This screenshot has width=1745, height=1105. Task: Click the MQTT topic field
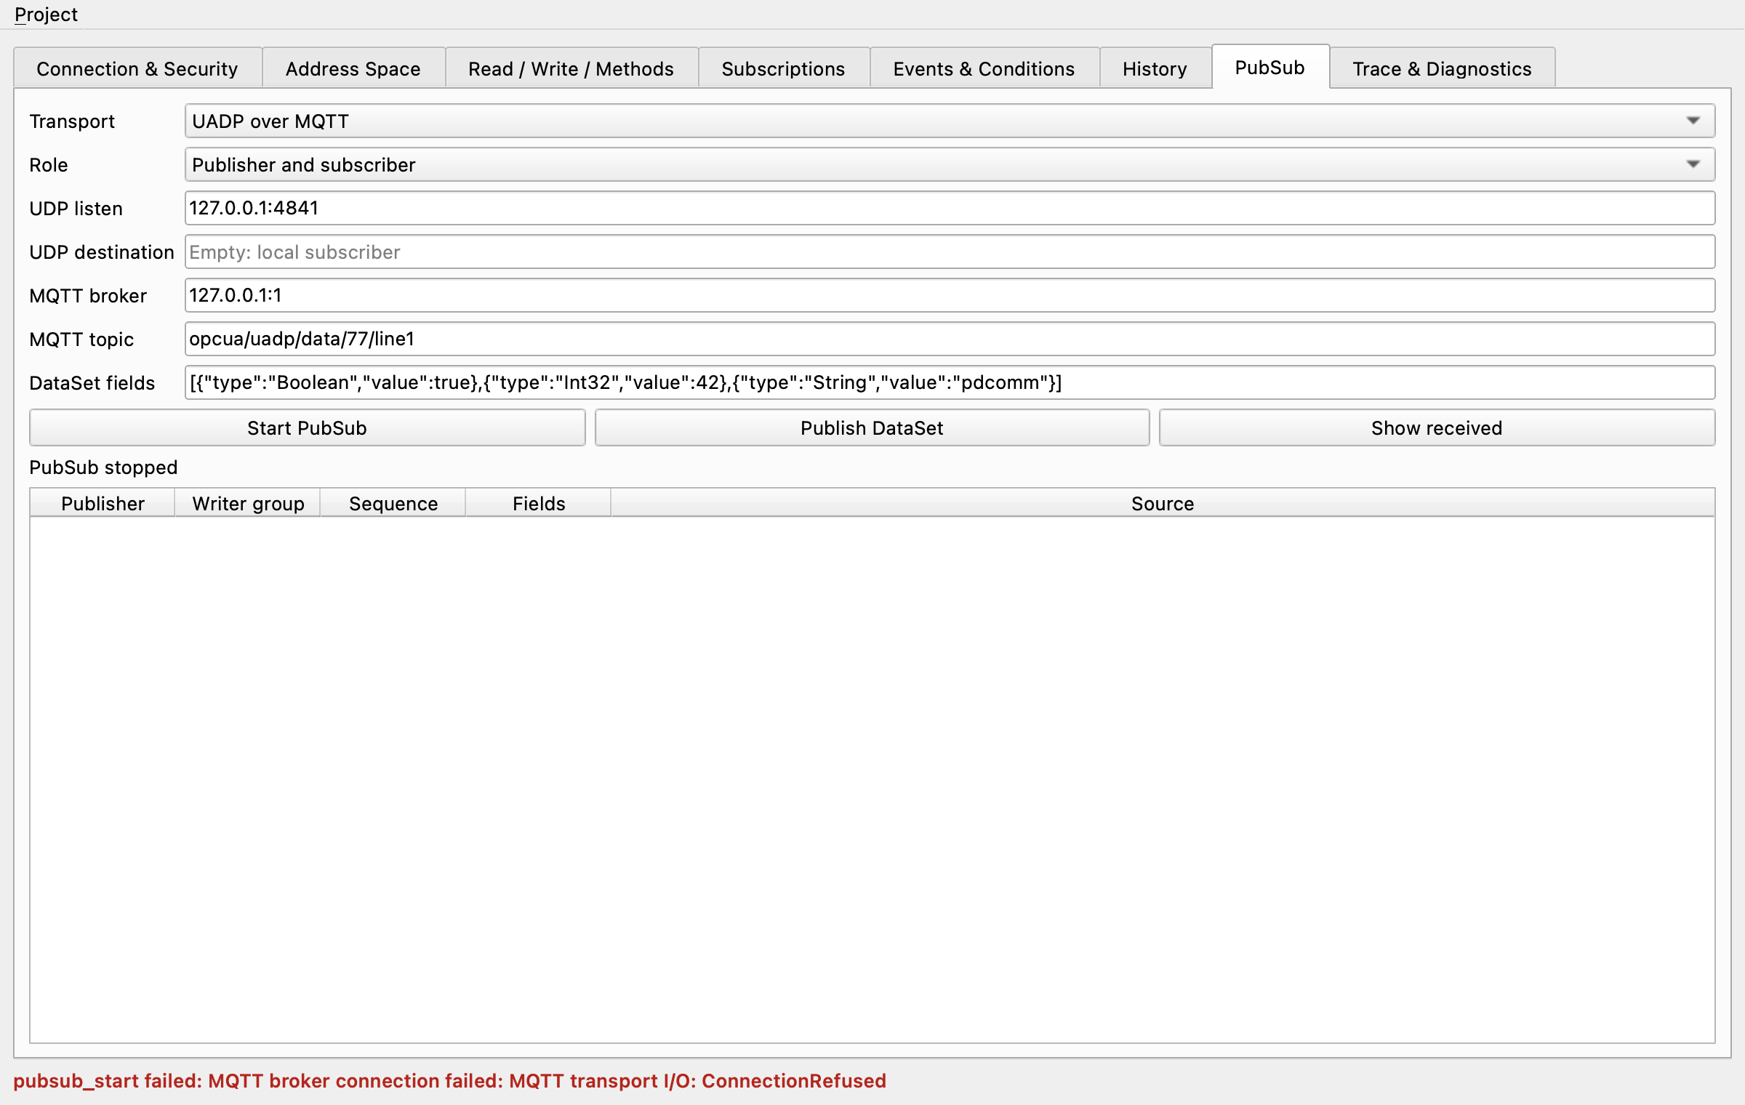950,339
